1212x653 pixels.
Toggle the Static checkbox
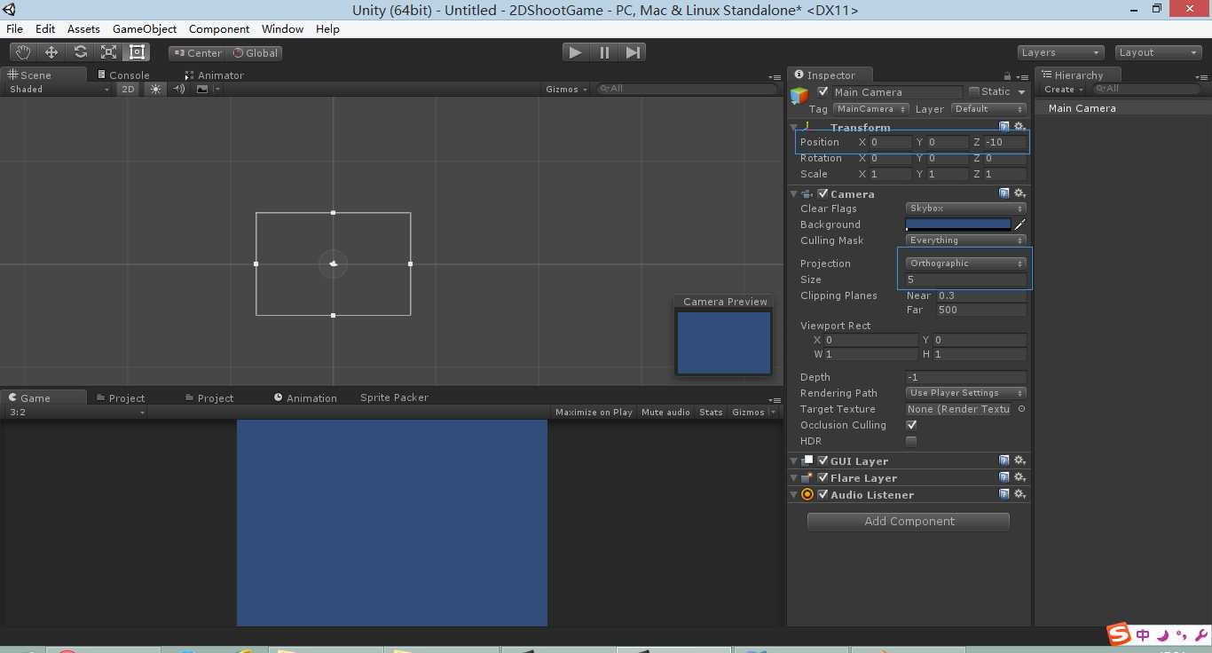click(x=974, y=91)
